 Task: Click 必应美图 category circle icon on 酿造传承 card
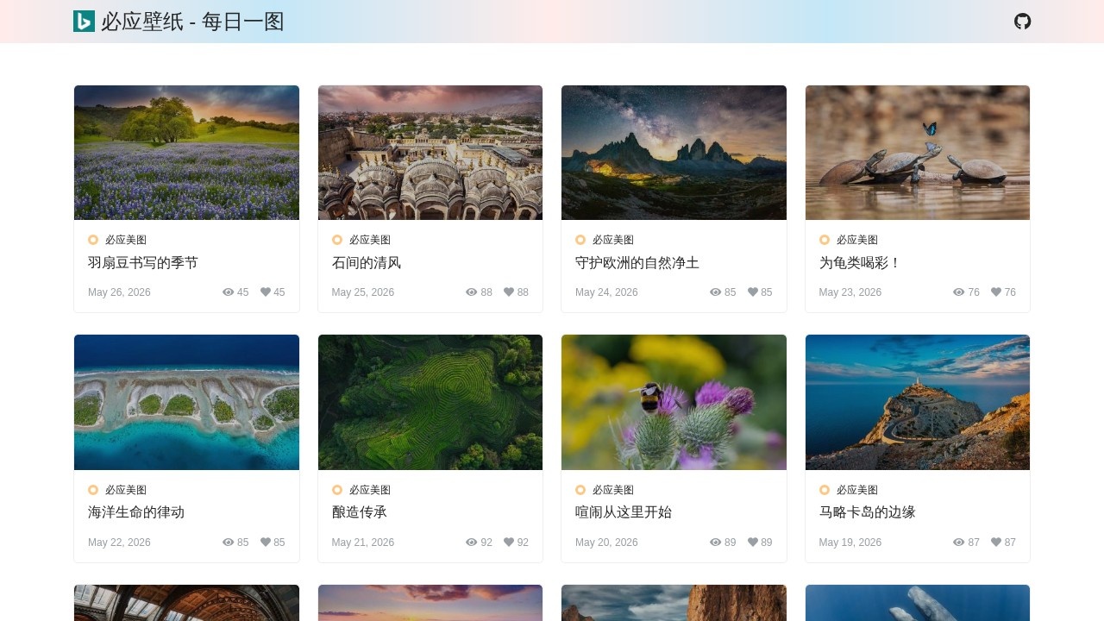[x=337, y=490]
